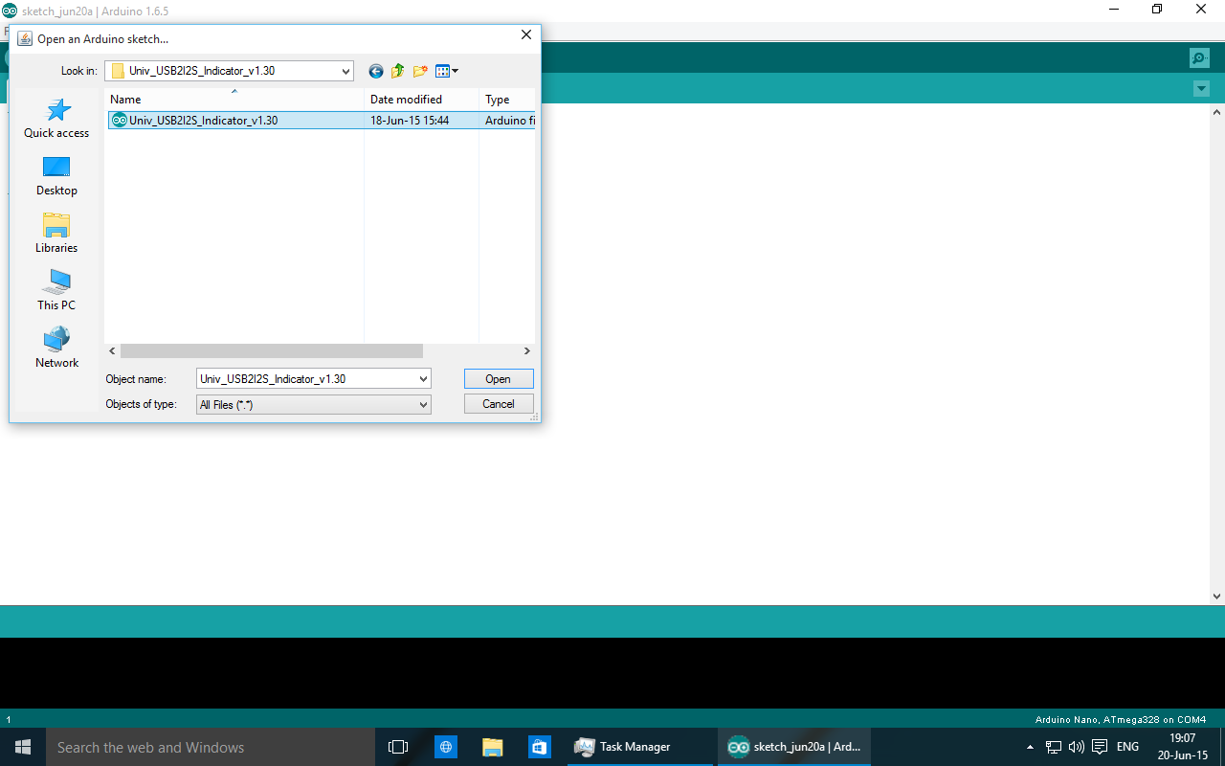Click the horizontal scrollbar thumb in file list
This screenshot has height=766, width=1225.
(x=272, y=351)
